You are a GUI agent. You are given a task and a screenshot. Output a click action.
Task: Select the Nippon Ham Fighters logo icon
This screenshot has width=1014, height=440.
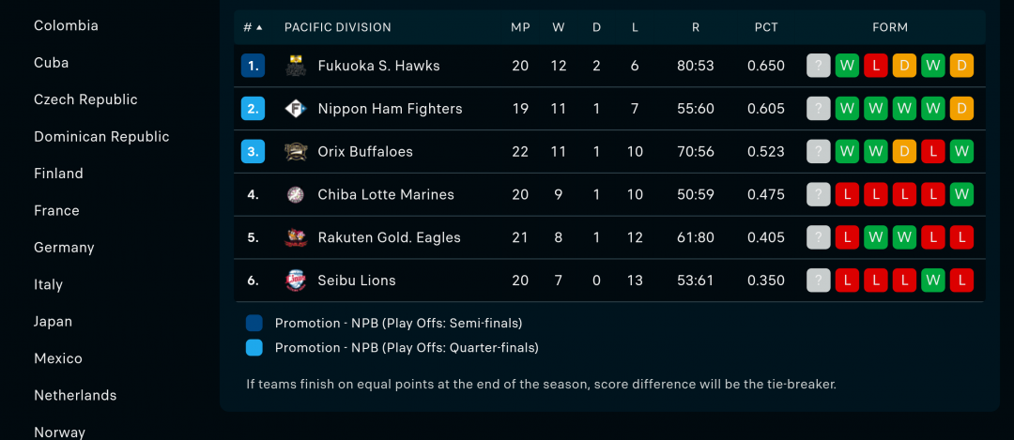(x=296, y=109)
